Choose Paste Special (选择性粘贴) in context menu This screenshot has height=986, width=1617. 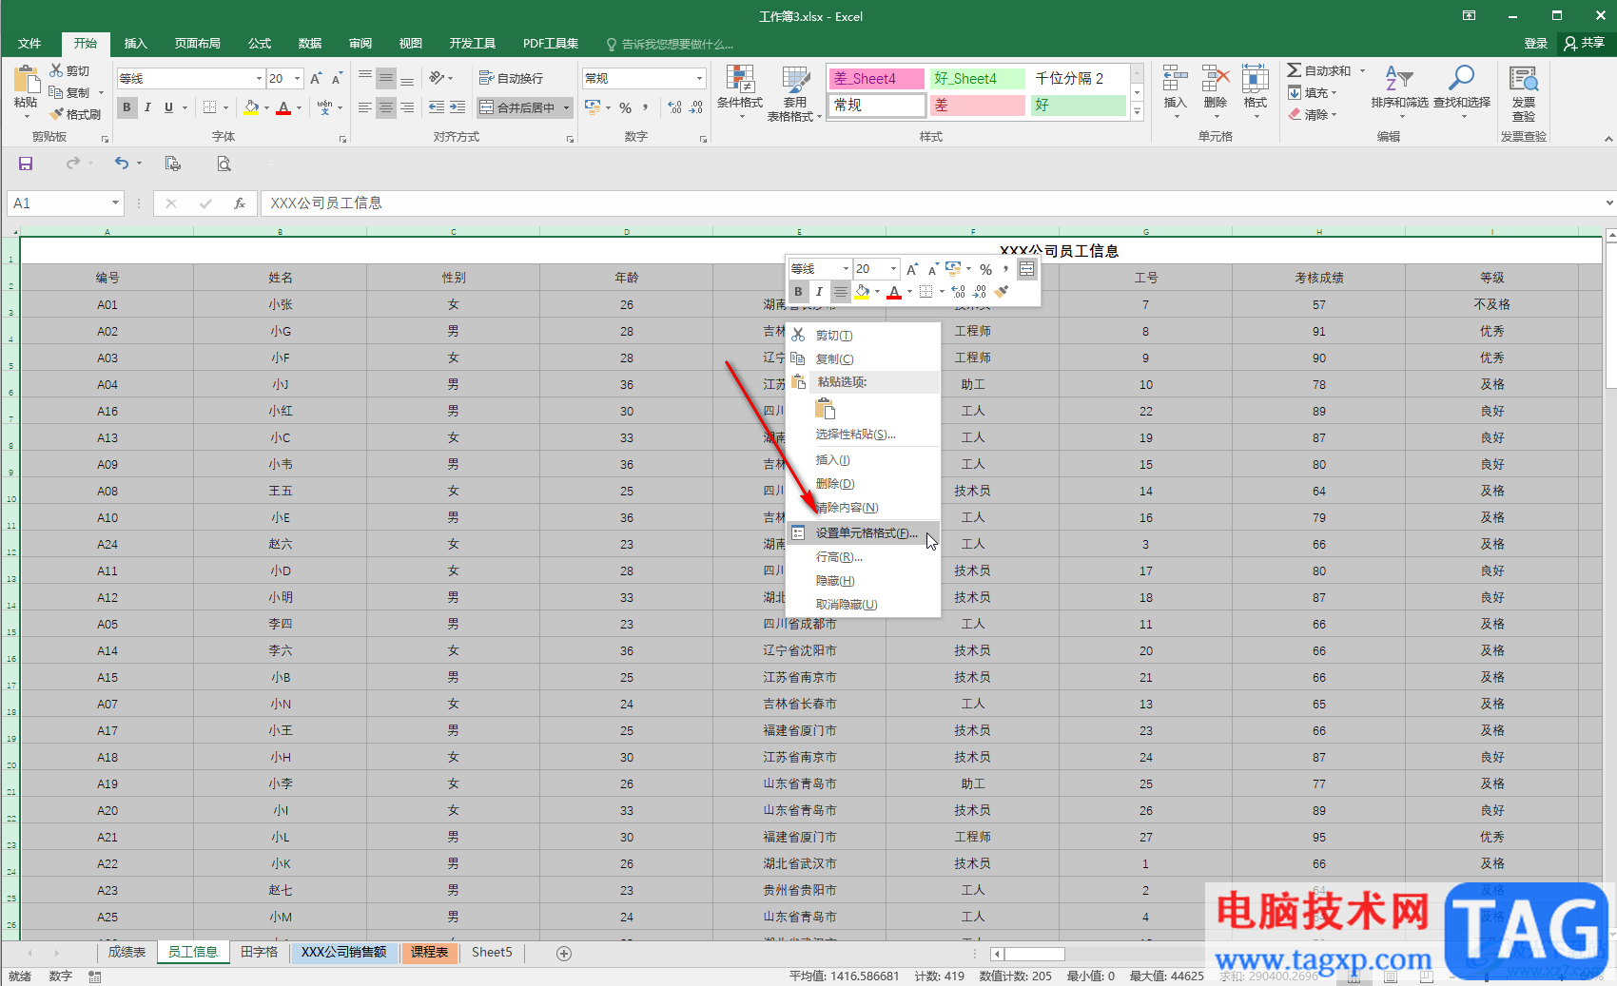pos(864,435)
